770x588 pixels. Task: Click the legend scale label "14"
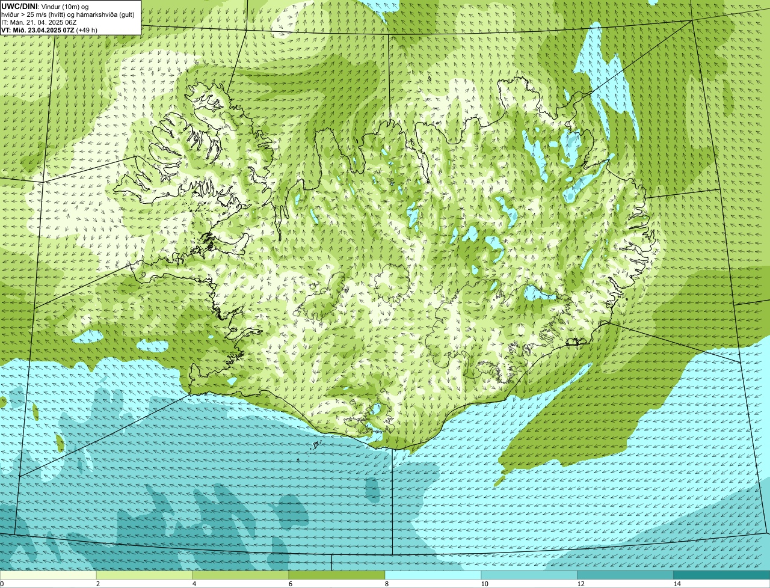click(677, 584)
